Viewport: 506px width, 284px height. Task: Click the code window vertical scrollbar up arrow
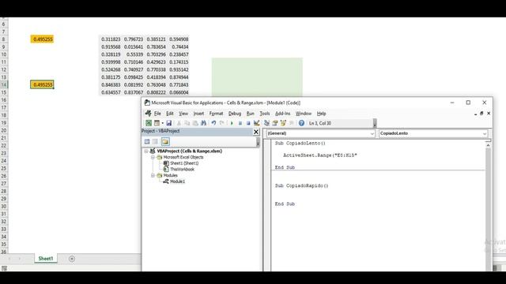[x=488, y=145]
